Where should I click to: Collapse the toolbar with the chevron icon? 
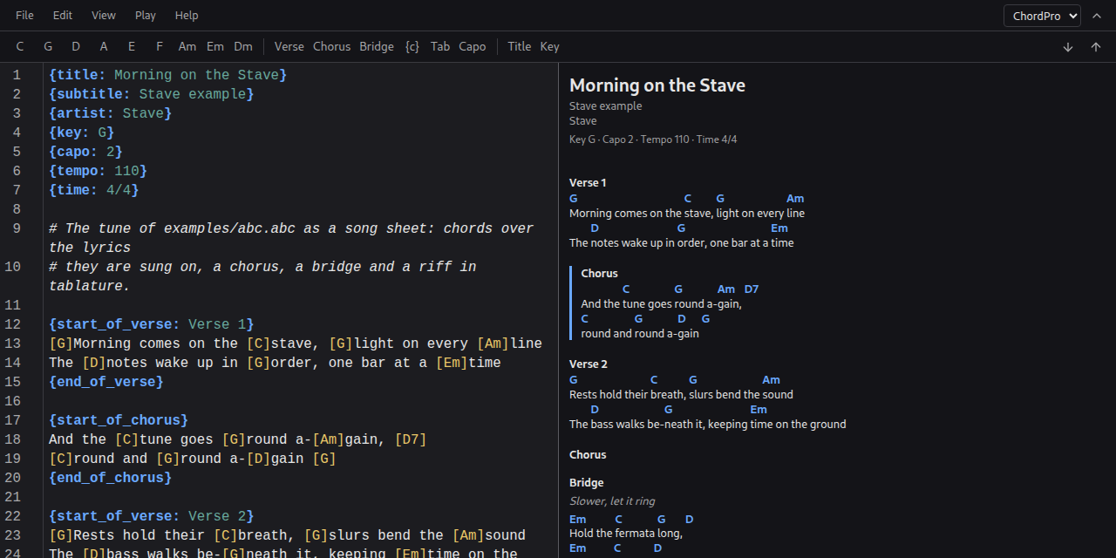pos(1097,16)
